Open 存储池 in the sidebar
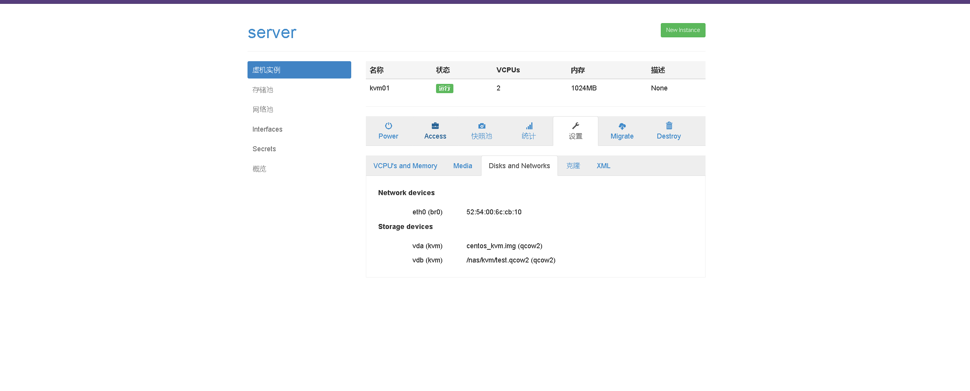 [299, 90]
